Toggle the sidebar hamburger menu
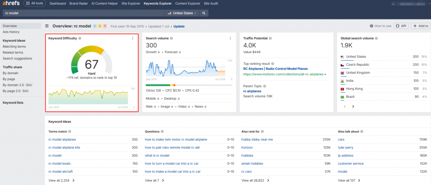Image resolution: width=431 pixels, height=185 pixels. [x=47, y=26]
